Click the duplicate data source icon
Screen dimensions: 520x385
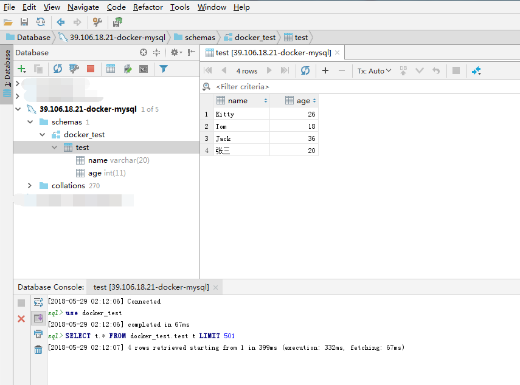click(38, 69)
